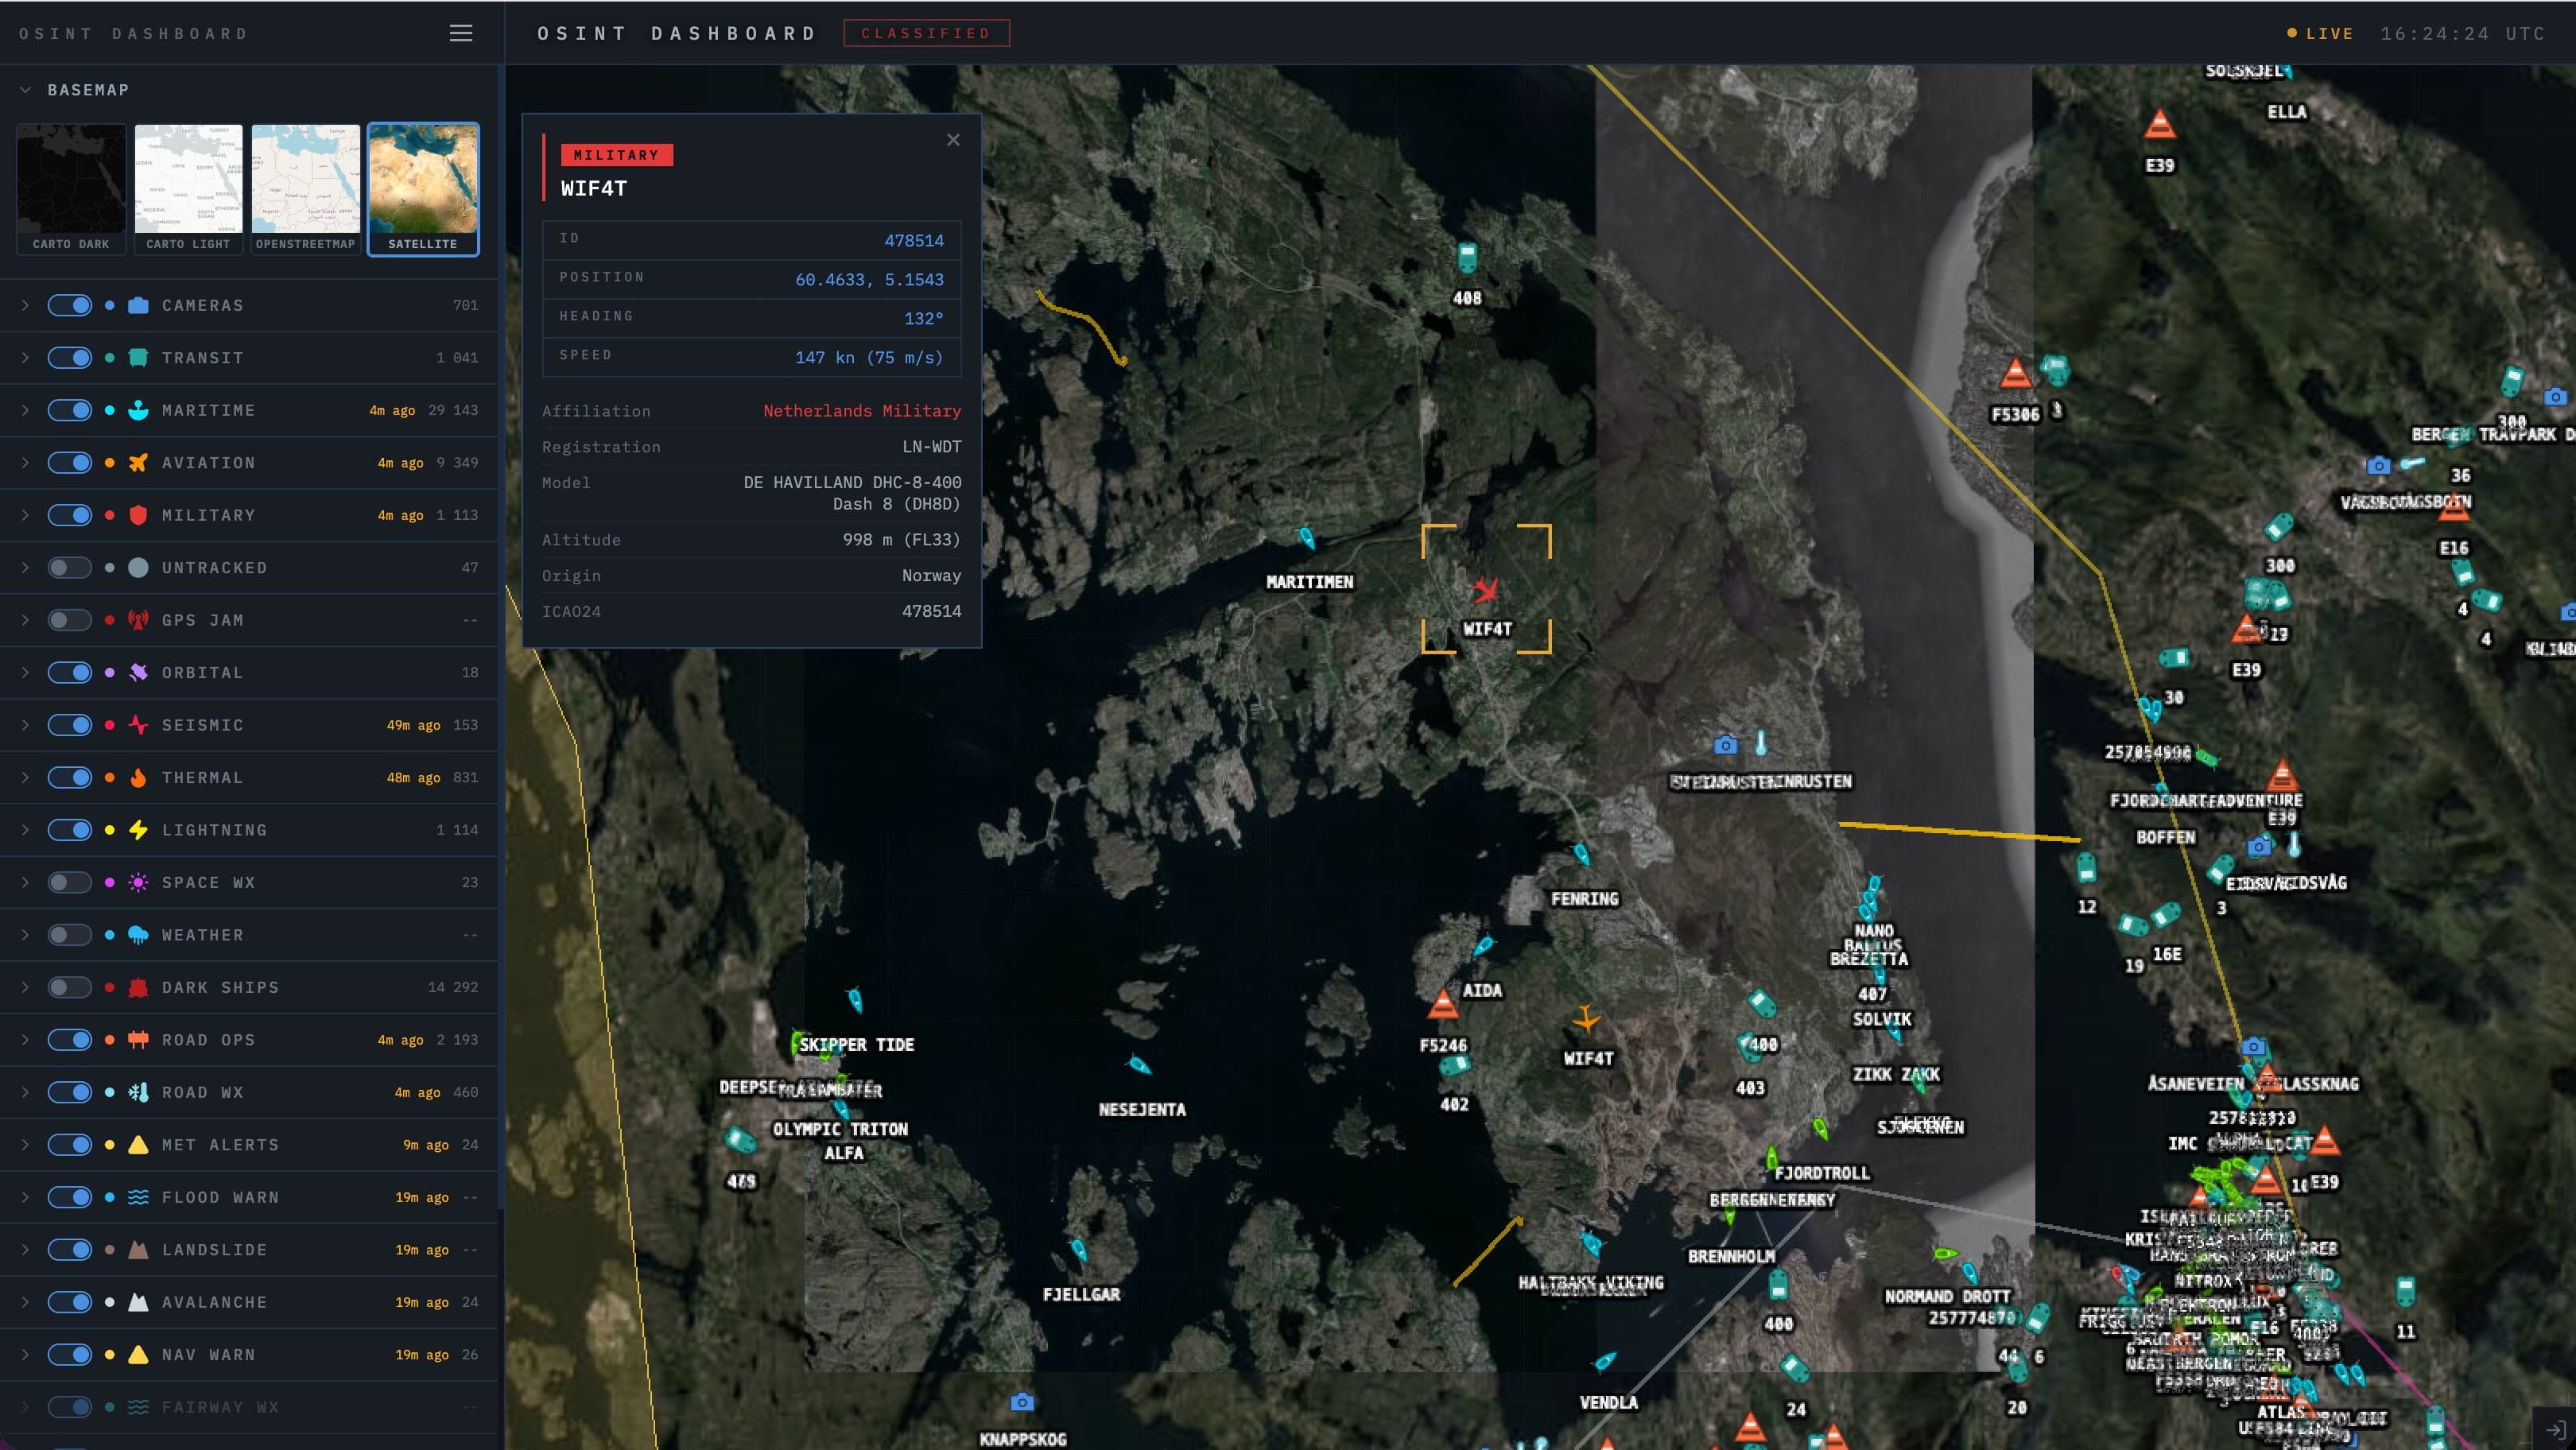Switch basemap to Carto Dark
Viewport: 2576px width, 1450px height.
pos(71,188)
